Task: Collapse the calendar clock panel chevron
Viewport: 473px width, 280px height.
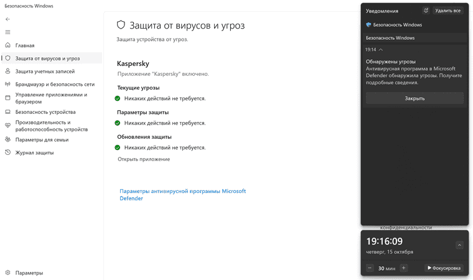Action: click(459, 245)
